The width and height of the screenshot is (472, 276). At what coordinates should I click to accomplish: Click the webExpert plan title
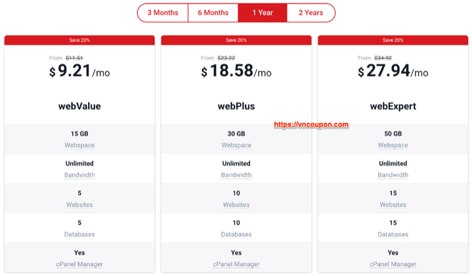[393, 106]
